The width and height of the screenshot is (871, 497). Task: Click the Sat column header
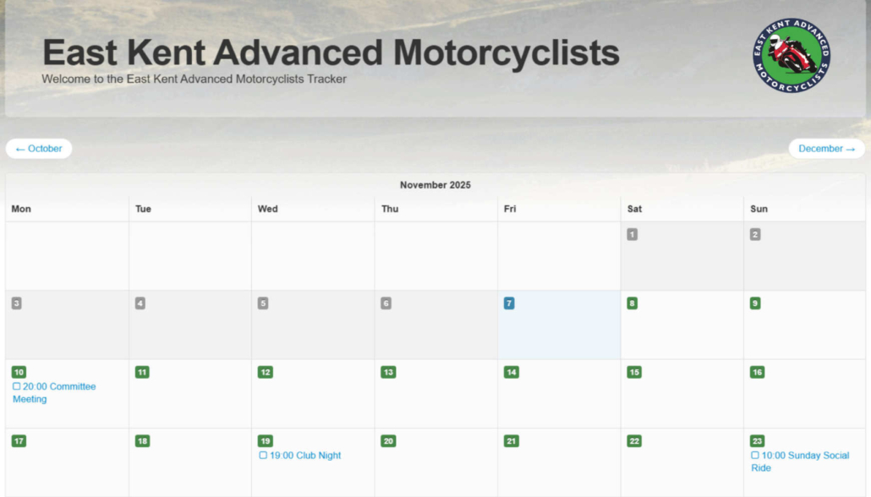pyautogui.click(x=634, y=209)
